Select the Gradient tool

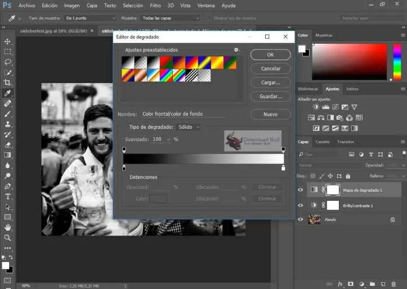tap(7, 155)
